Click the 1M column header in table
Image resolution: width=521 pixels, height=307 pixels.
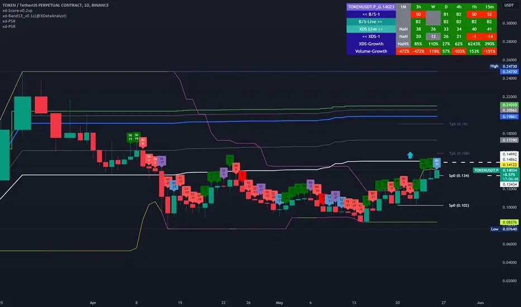(404, 7)
